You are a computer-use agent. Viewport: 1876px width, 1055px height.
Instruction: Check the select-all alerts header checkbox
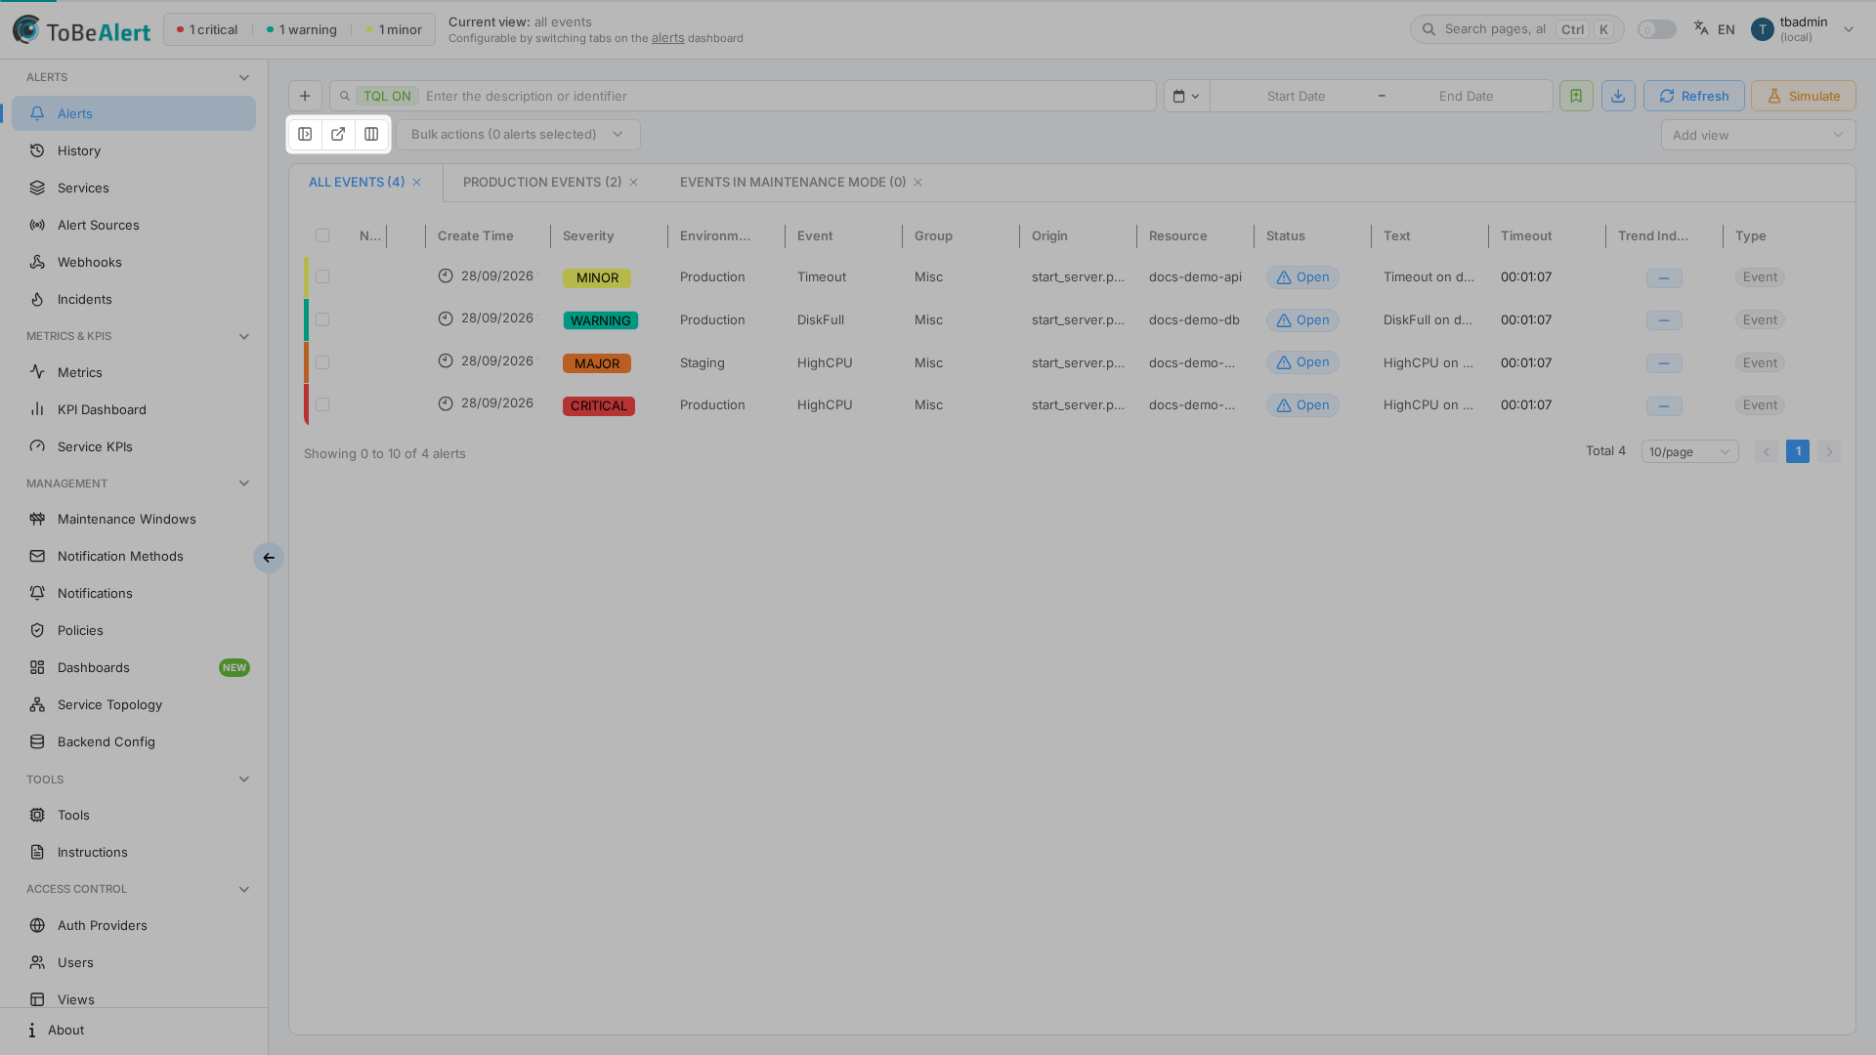click(x=322, y=235)
